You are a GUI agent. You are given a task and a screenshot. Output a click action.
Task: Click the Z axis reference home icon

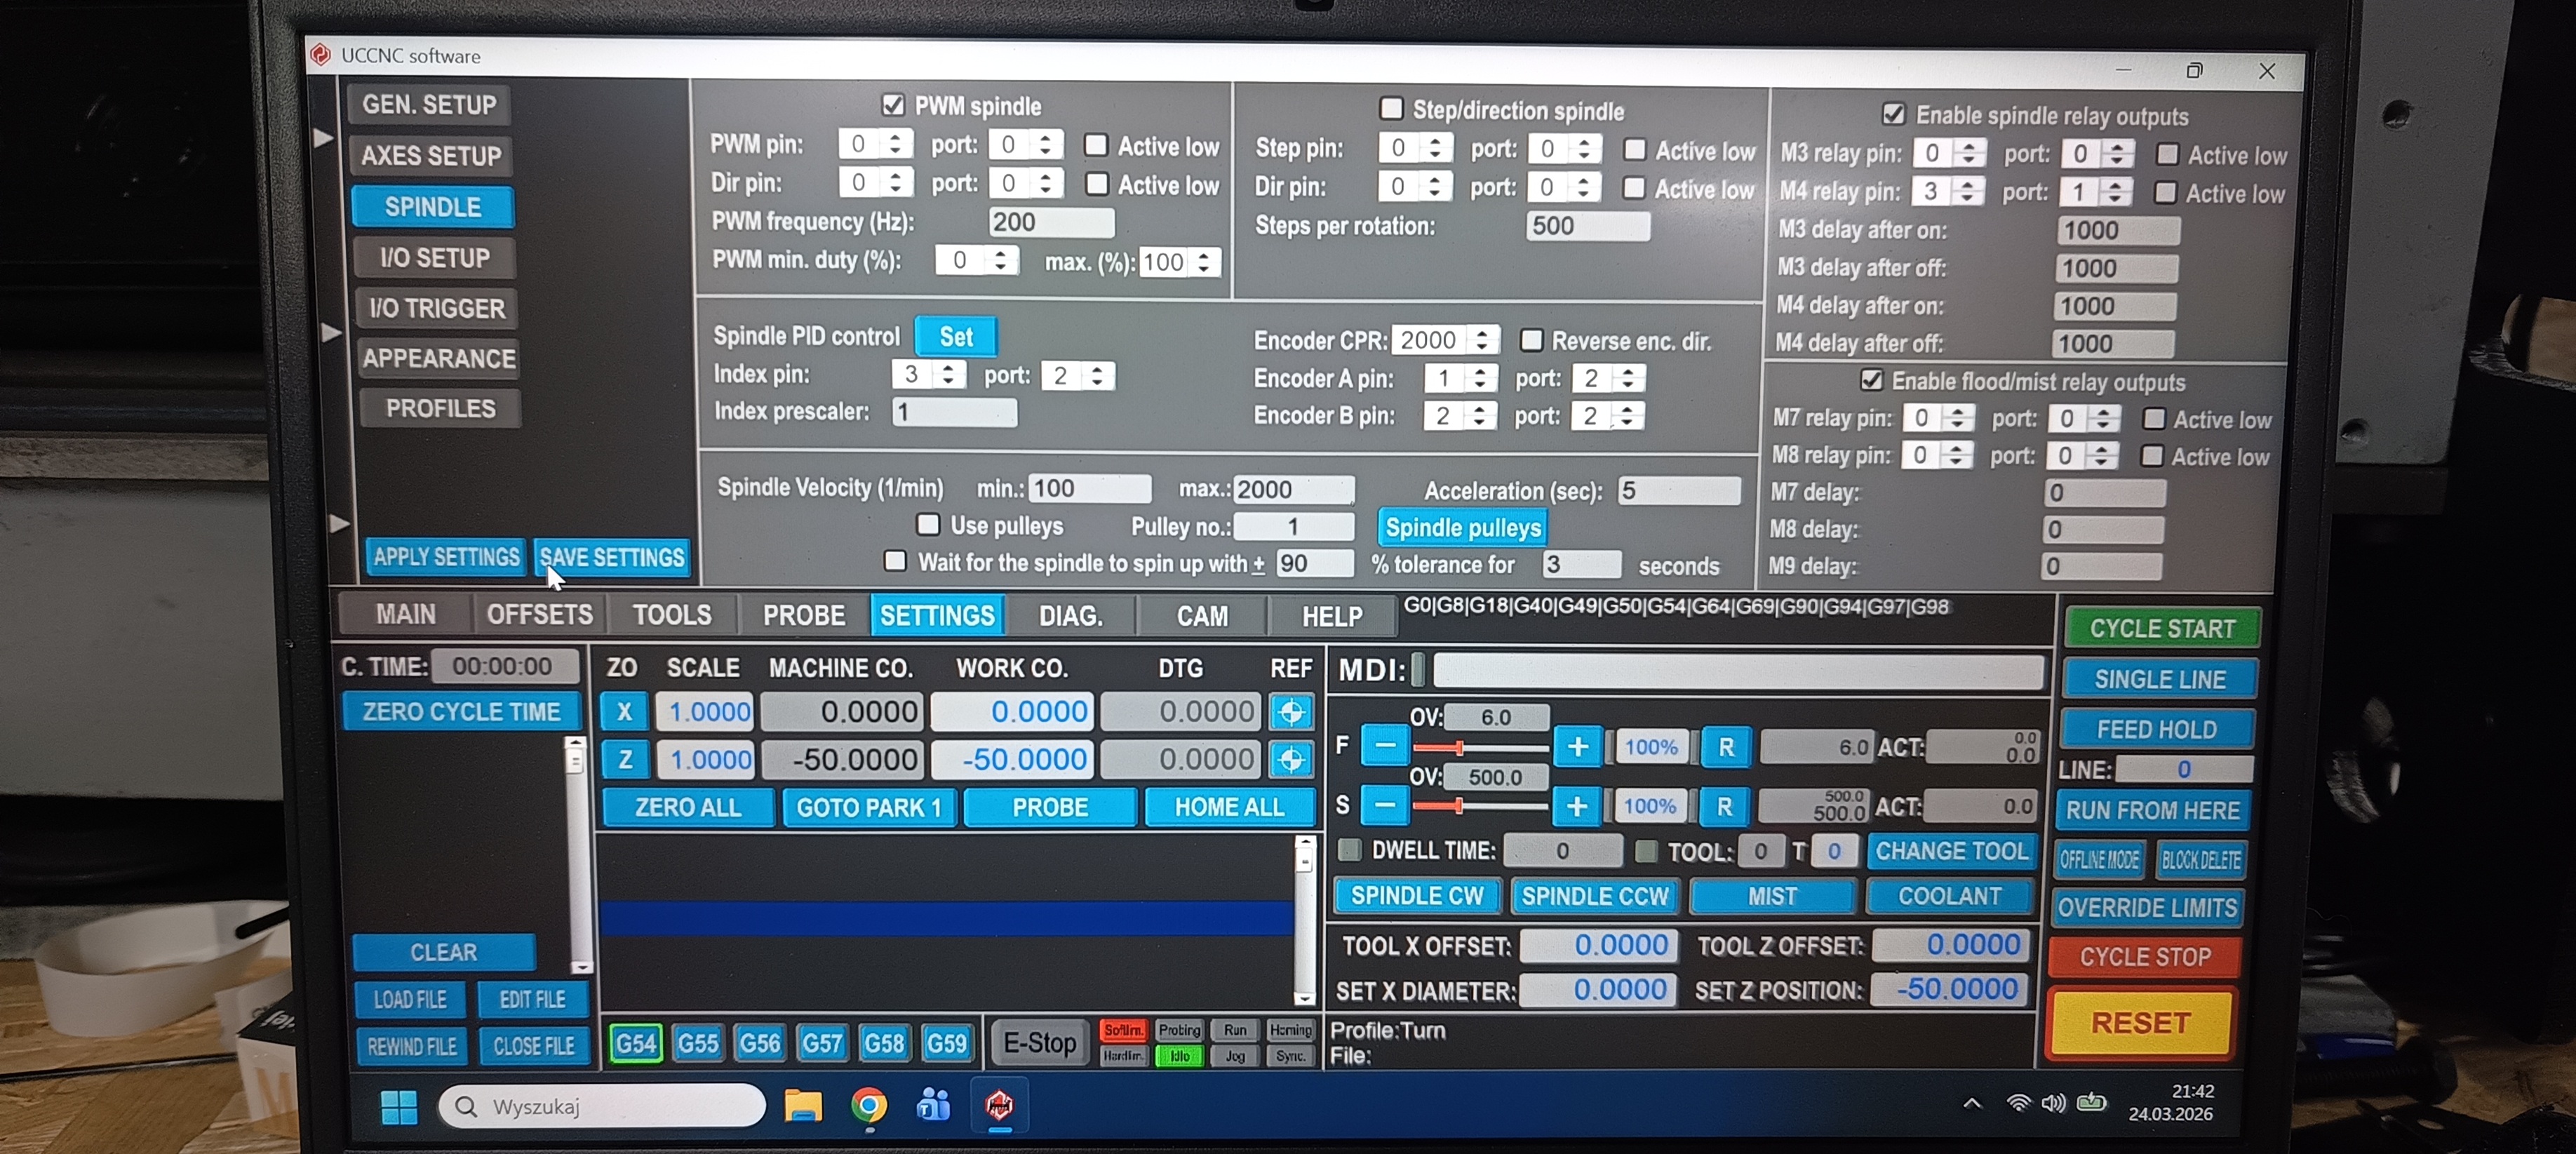tap(1291, 759)
